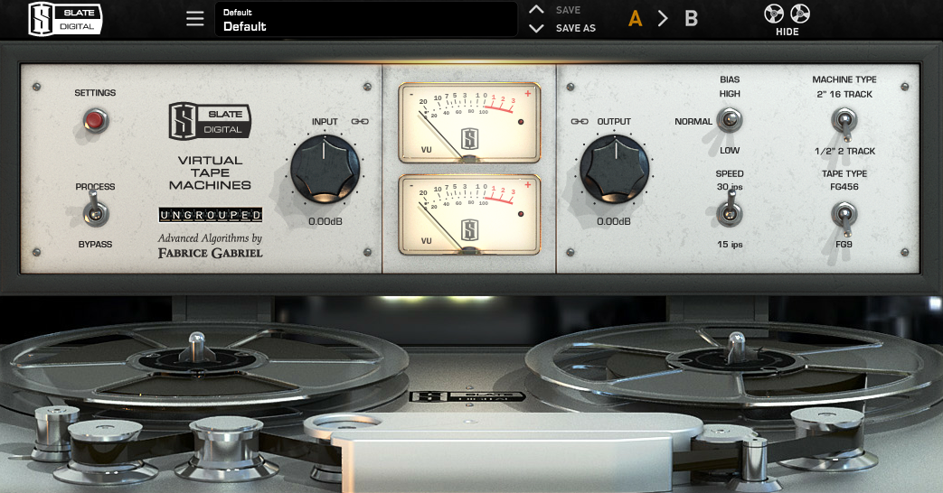Click the 15 ips speed label

[730, 245]
